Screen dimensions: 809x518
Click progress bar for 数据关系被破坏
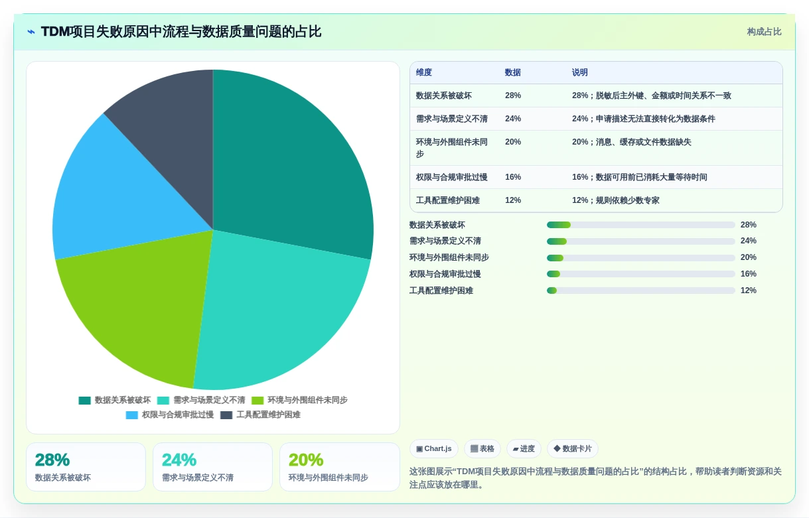[641, 225]
